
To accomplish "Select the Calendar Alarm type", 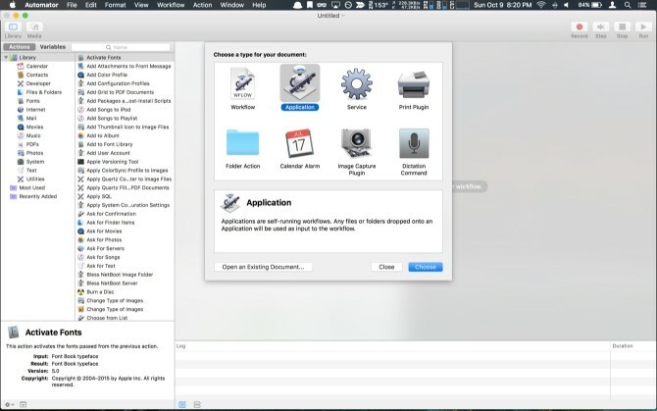I will 300,149.
